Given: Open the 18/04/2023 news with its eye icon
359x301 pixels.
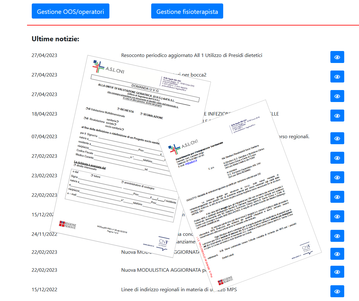Looking at the screenshot, I should coord(337,116).
